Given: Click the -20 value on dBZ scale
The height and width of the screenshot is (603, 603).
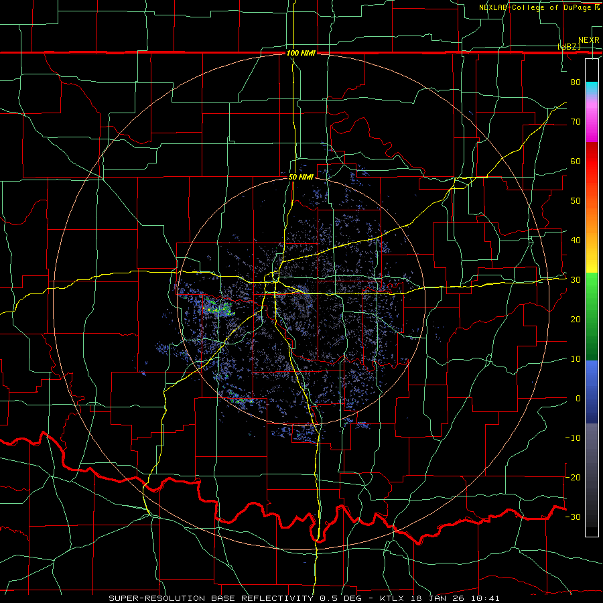Looking at the screenshot, I should [x=573, y=477].
